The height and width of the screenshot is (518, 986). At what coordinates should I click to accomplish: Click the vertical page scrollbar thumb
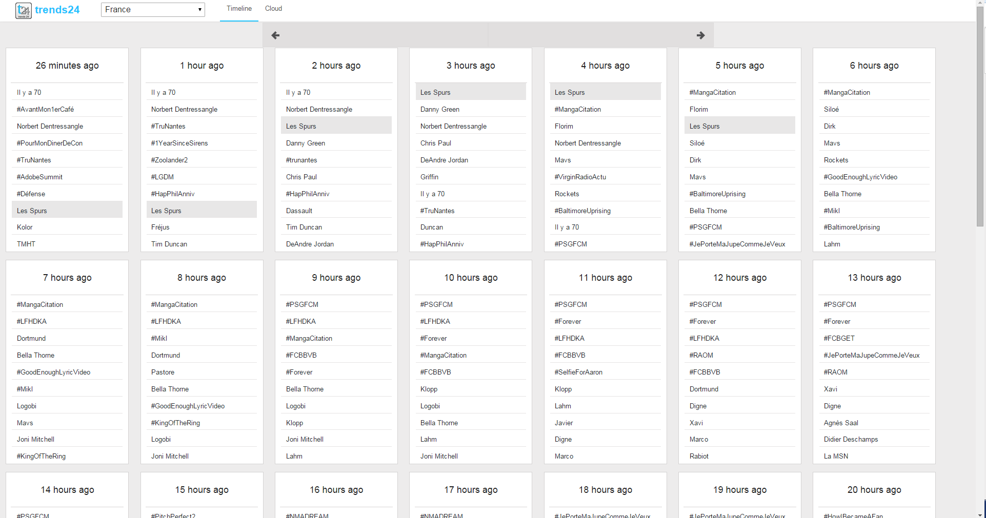[980, 117]
